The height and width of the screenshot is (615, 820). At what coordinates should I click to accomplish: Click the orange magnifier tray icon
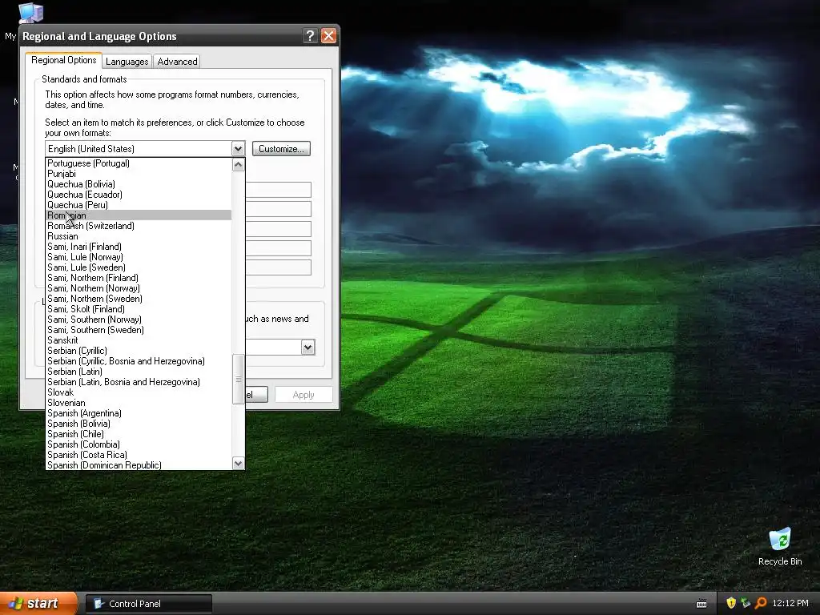761,603
